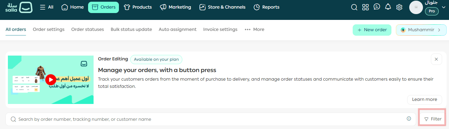Switch to Order settings tab
The width and height of the screenshot is (449, 129).
click(x=49, y=30)
